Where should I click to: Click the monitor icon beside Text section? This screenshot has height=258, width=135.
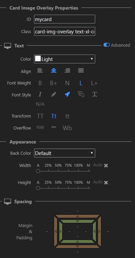7,46
